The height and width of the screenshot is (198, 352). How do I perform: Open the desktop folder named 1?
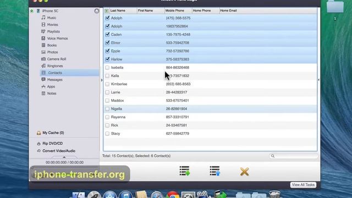coord(335,7)
